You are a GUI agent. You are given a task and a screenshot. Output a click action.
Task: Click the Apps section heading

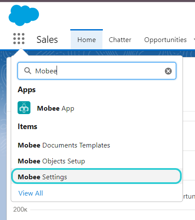[x=27, y=90]
